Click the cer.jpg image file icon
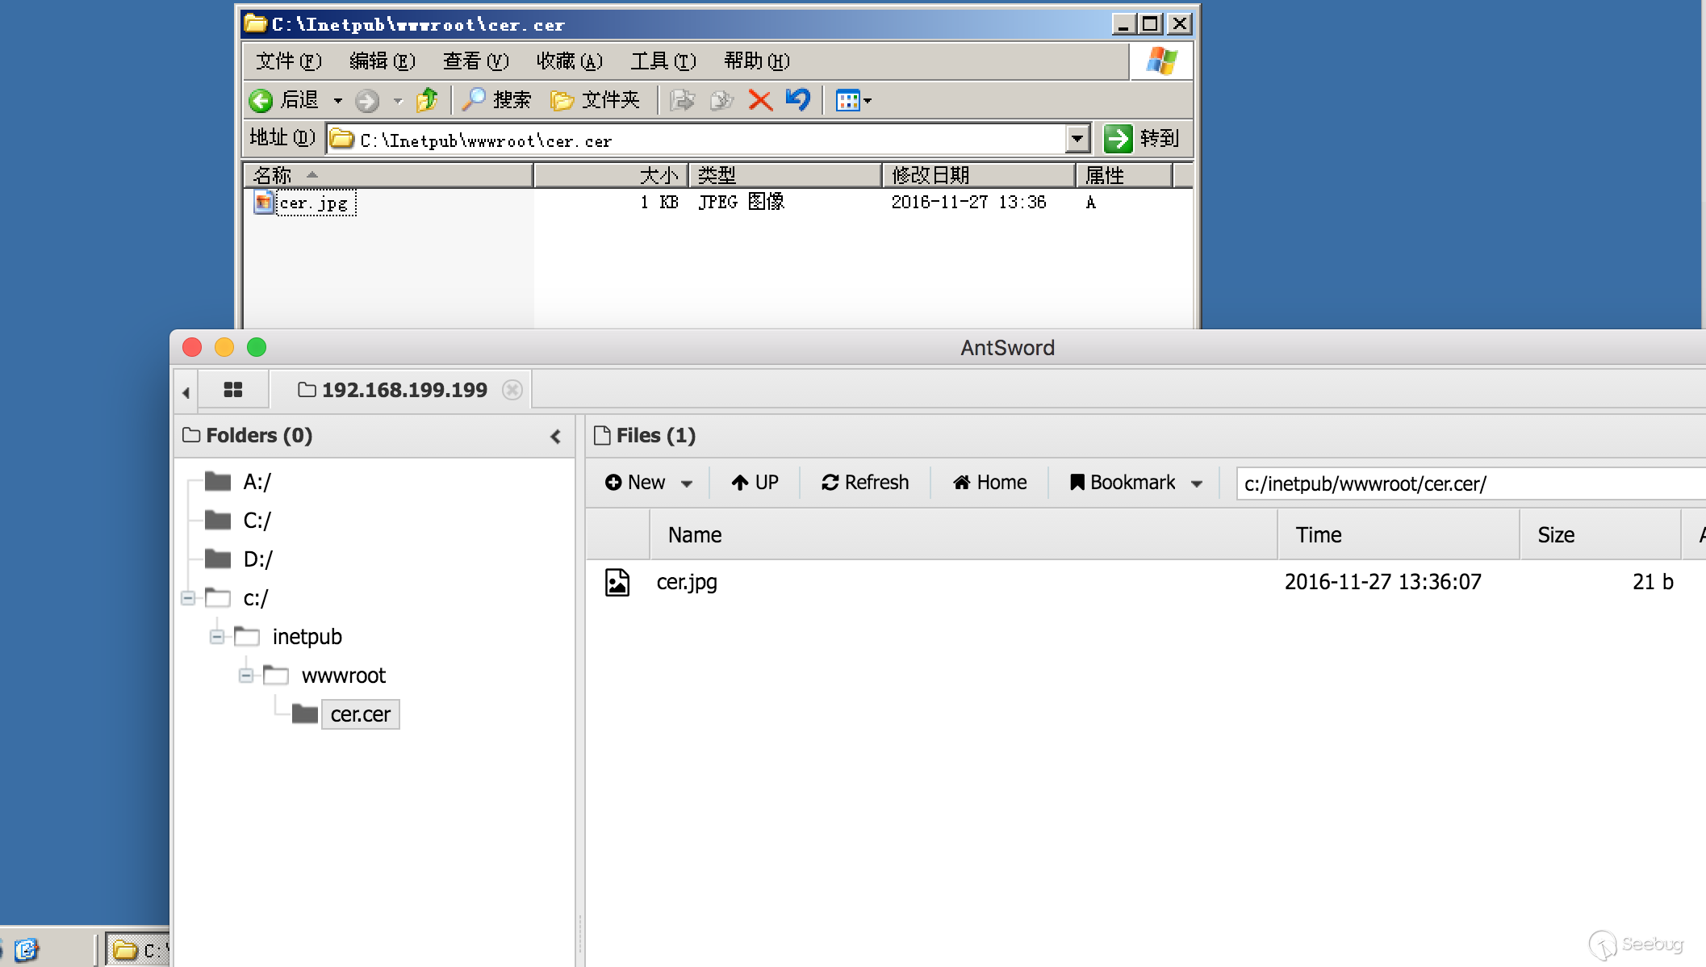 617,582
